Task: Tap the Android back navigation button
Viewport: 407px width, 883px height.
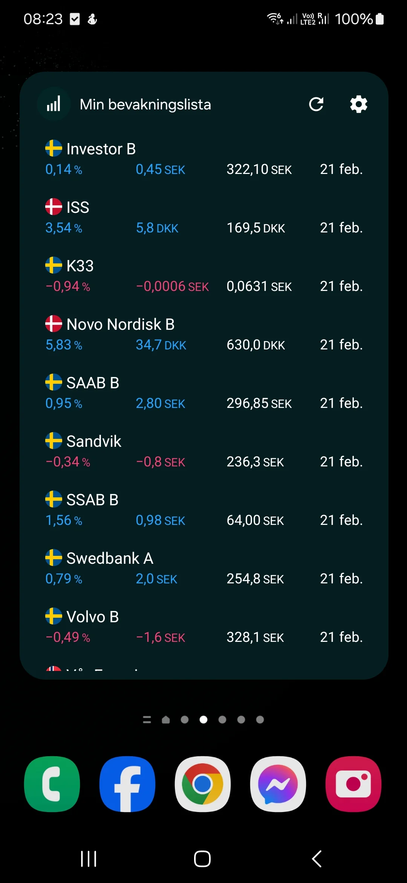Action: [x=317, y=859]
